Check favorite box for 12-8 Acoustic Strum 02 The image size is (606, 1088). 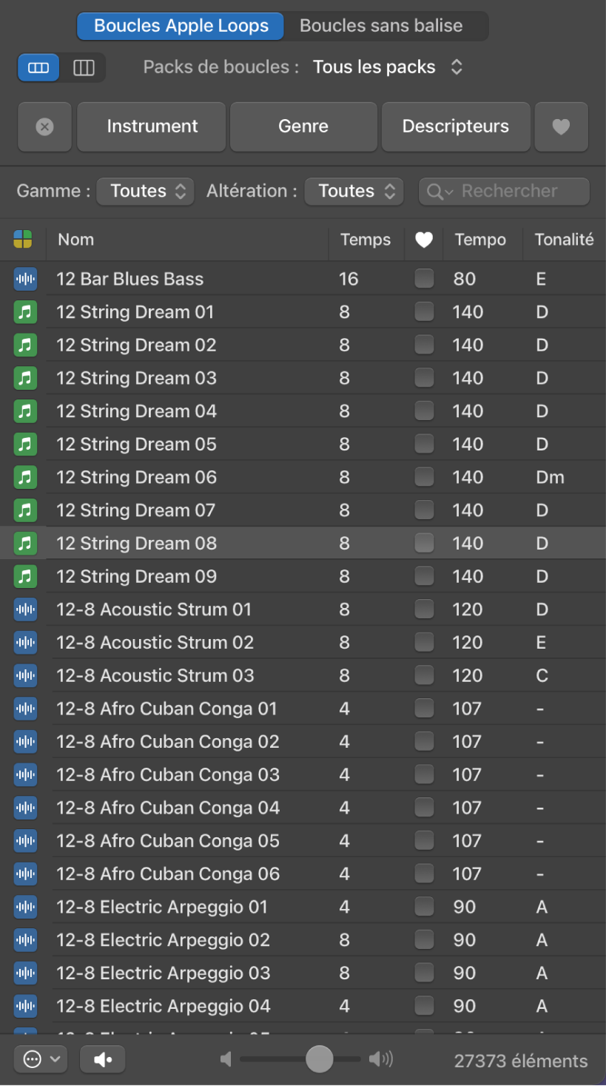point(424,642)
